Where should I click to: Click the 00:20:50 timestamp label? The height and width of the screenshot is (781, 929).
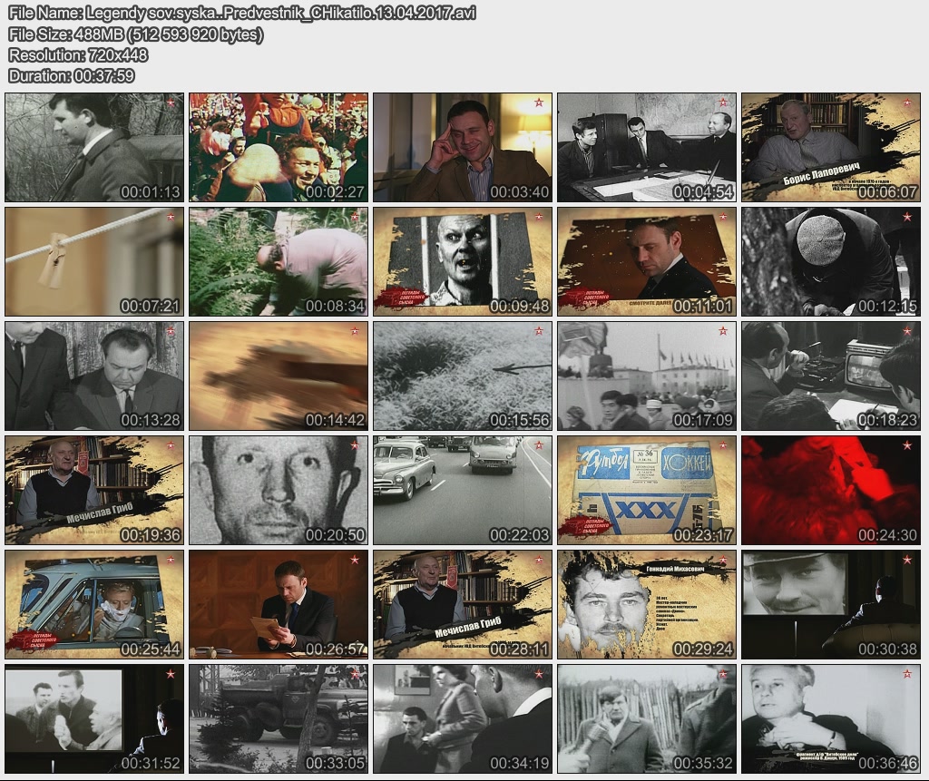(x=335, y=535)
